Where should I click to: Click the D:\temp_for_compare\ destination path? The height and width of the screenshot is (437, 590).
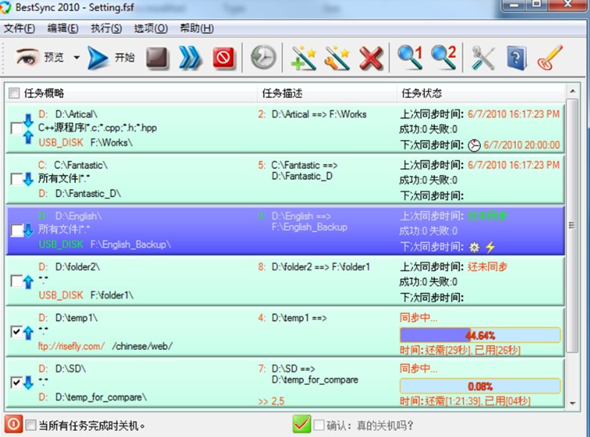click(101, 397)
